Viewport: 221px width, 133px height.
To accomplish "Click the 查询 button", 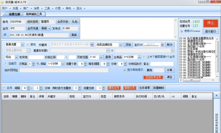I will click(x=108, y=57).
